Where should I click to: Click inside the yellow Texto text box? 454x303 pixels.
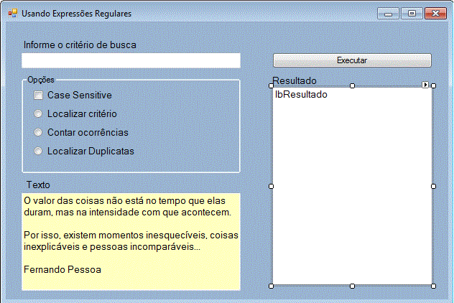pos(131,242)
